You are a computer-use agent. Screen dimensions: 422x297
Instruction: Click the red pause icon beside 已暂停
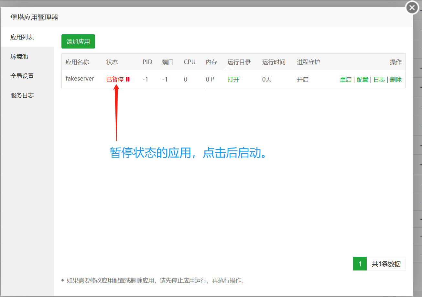pos(128,79)
